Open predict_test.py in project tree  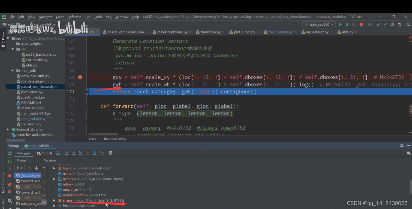33,97
